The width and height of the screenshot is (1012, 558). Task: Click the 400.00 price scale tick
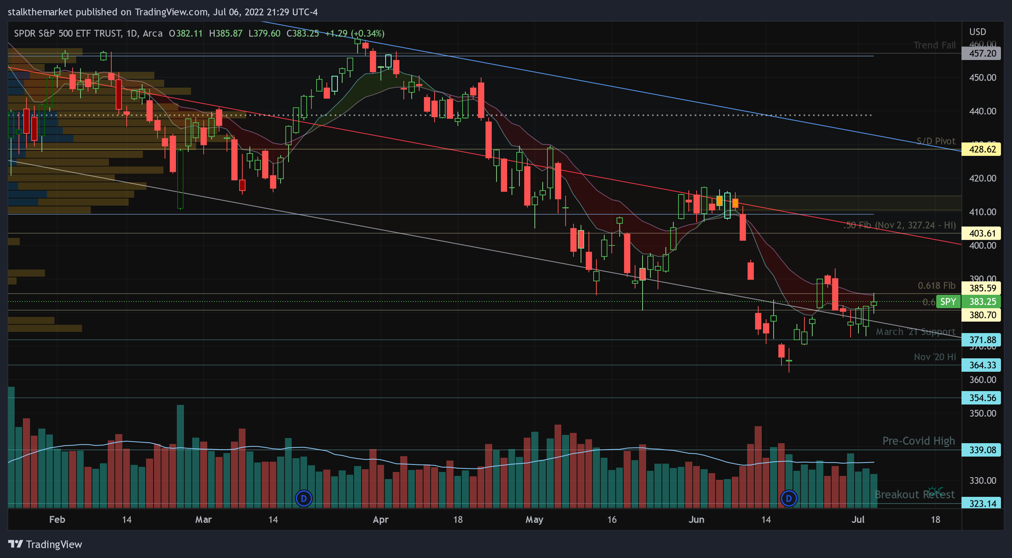982,245
